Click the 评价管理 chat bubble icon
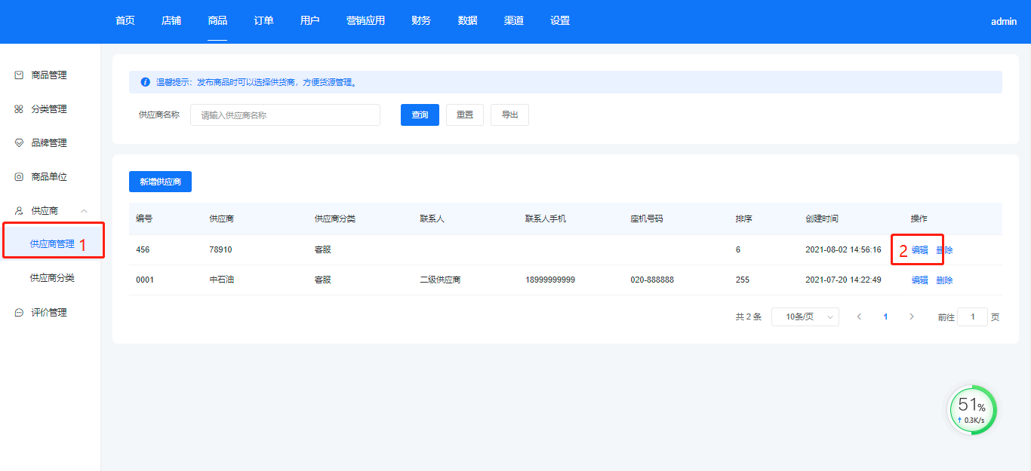The height and width of the screenshot is (471, 1031). click(20, 313)
